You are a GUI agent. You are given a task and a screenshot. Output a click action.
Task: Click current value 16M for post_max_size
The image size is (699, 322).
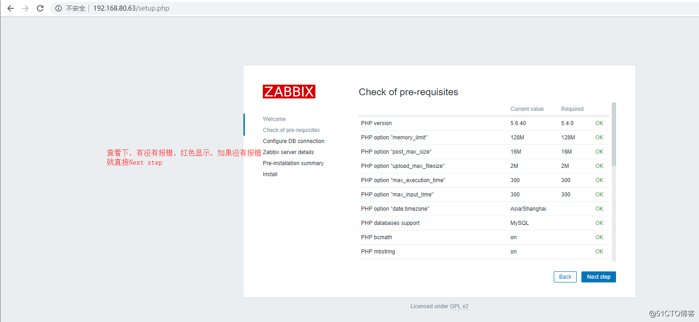click(516, 152)
